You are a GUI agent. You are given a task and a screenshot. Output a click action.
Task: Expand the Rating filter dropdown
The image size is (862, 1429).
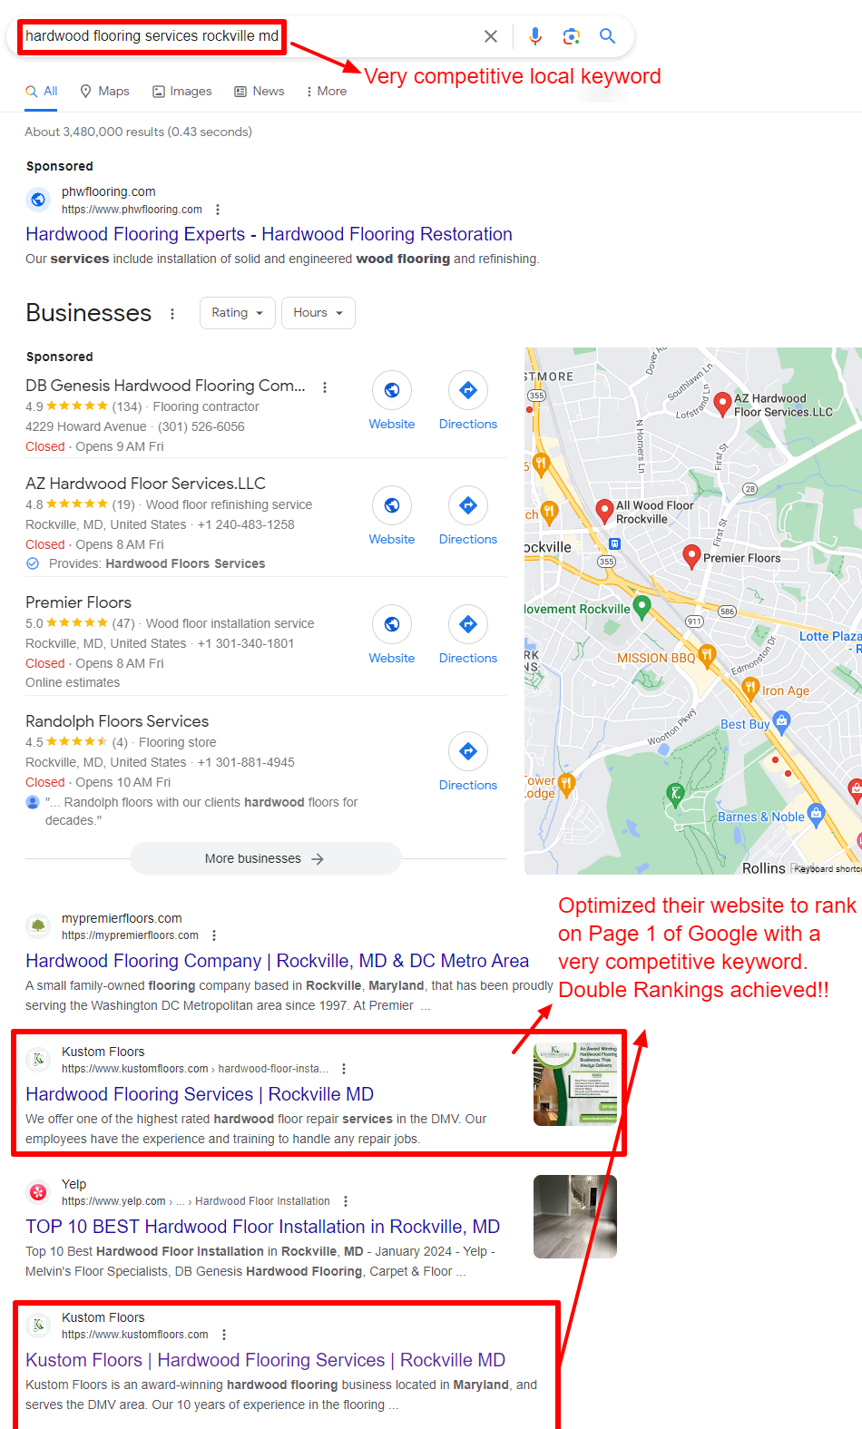237,313
